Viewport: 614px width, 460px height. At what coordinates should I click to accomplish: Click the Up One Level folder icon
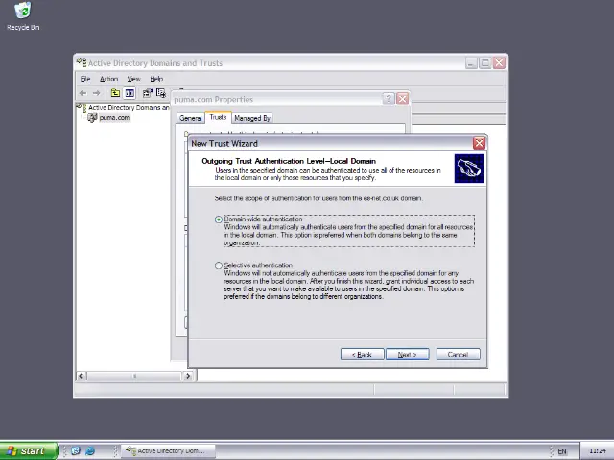click(115, 93)
